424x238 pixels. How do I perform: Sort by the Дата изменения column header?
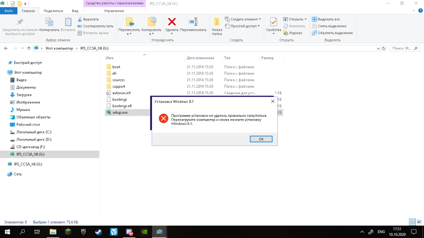pyautogui.click(x=200, y=58)
